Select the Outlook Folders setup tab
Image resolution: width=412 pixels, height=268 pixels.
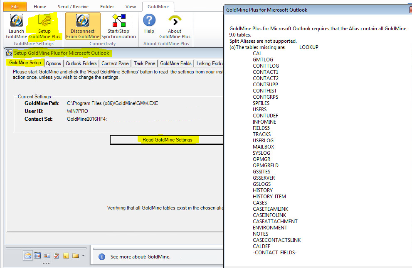(x=81, y=63)
